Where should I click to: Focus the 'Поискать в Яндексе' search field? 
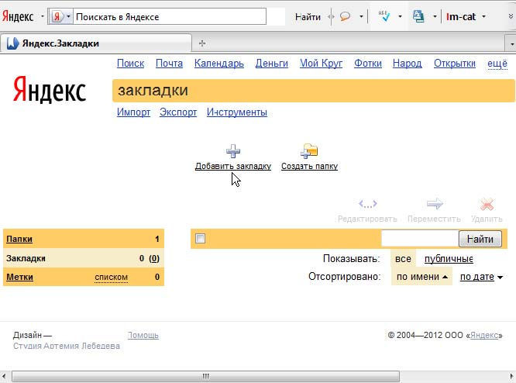pos(170,16)
